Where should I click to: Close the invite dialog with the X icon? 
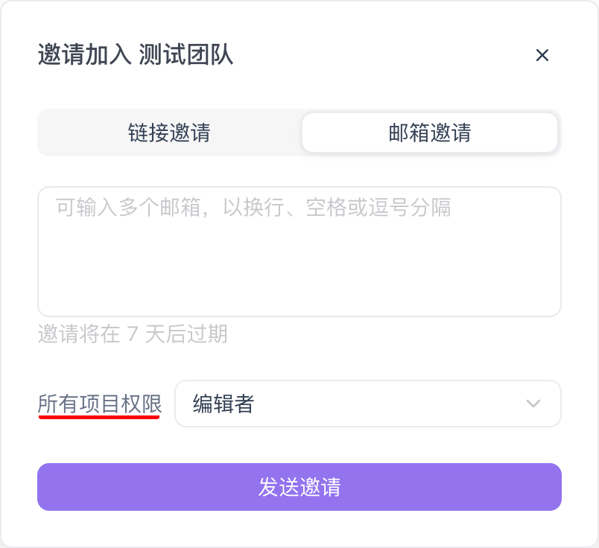tap(542, 55)
